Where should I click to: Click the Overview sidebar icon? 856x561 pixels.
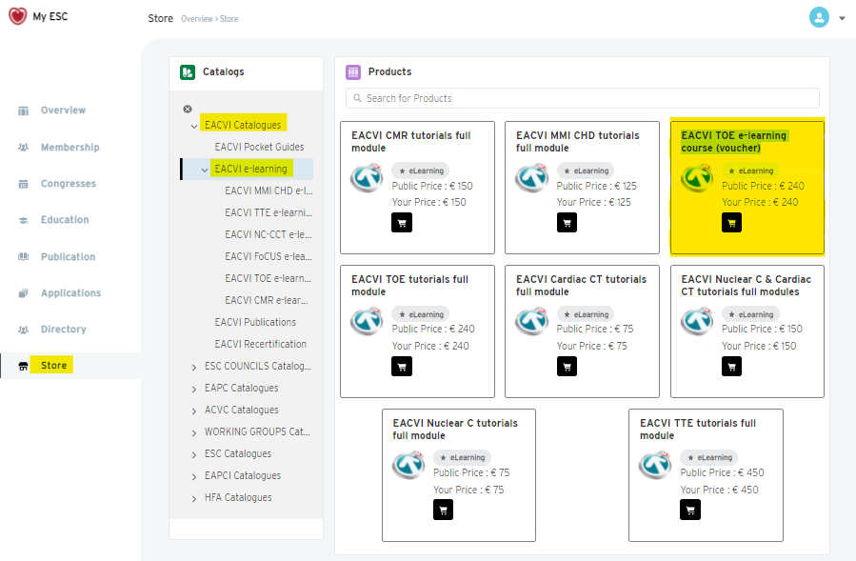click(x=23, y=110)
